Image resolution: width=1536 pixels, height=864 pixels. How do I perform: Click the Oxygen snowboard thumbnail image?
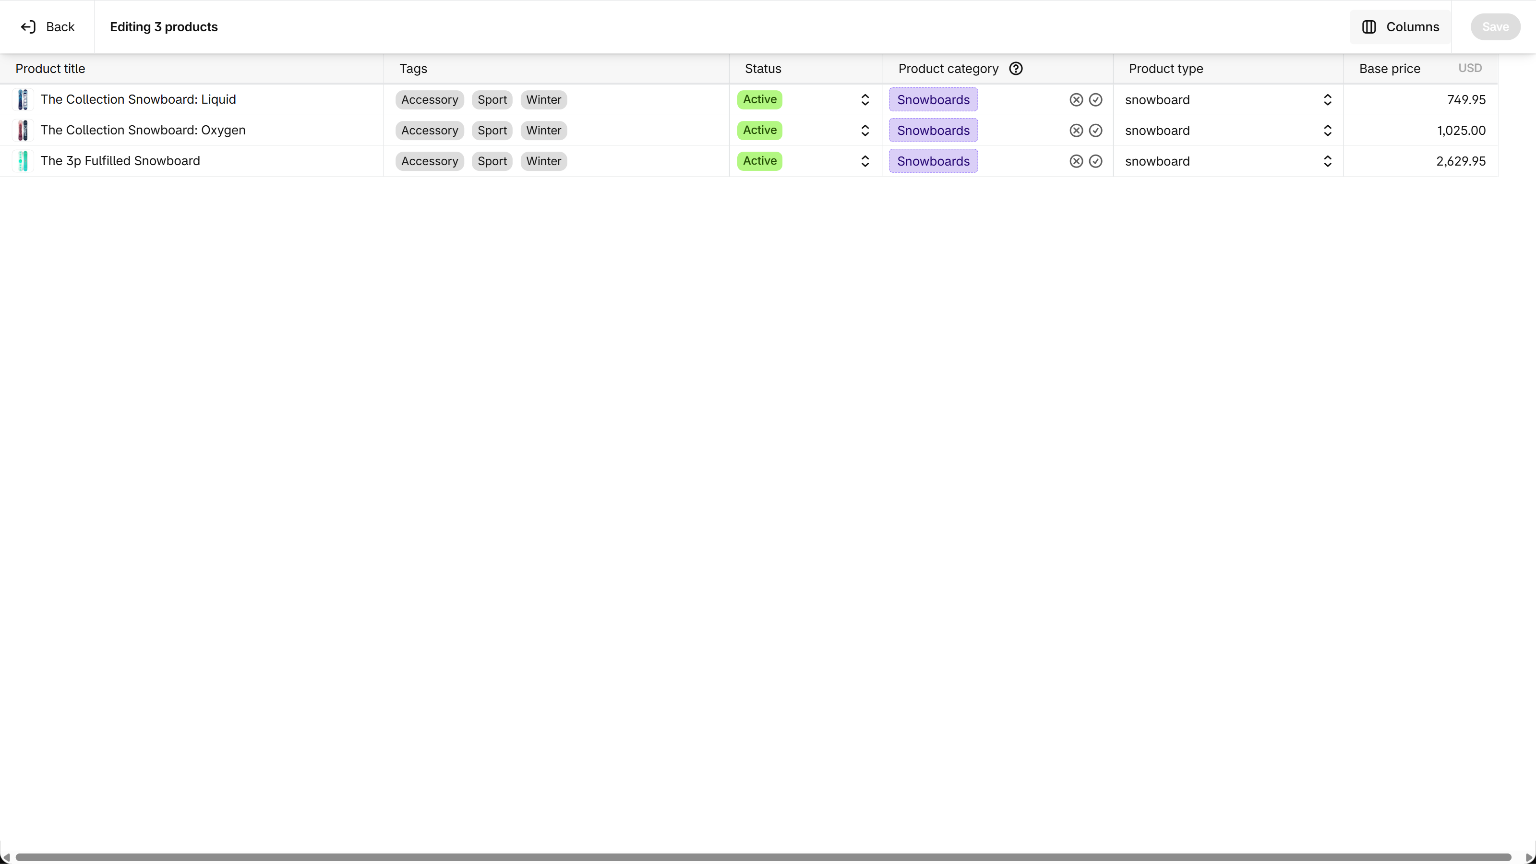coord(23,131)
